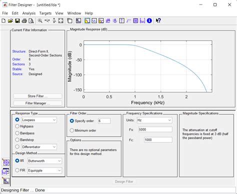Screen dimensions: 237x194
Task: Click the 'Designing Filter ... Done' status text
Action: tap(23, 190)
